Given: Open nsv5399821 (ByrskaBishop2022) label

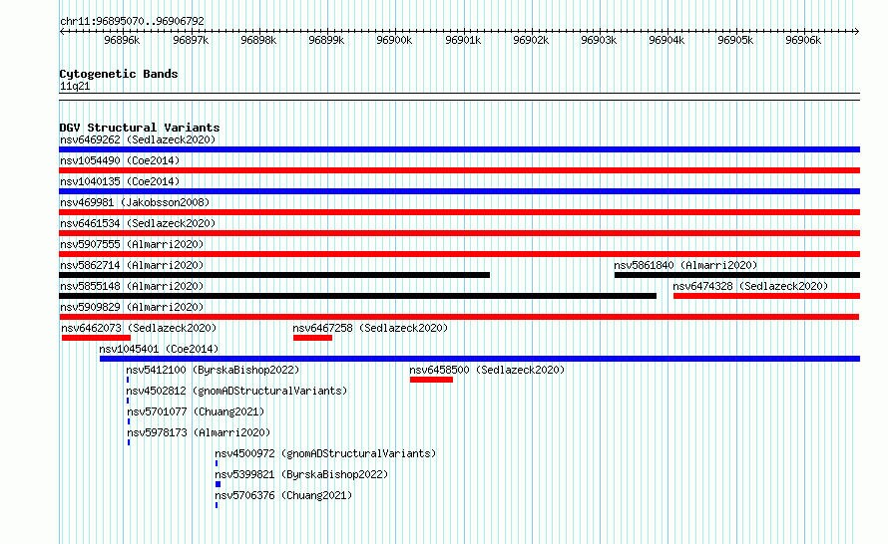Looking at the screenshot, I should 301,474.
